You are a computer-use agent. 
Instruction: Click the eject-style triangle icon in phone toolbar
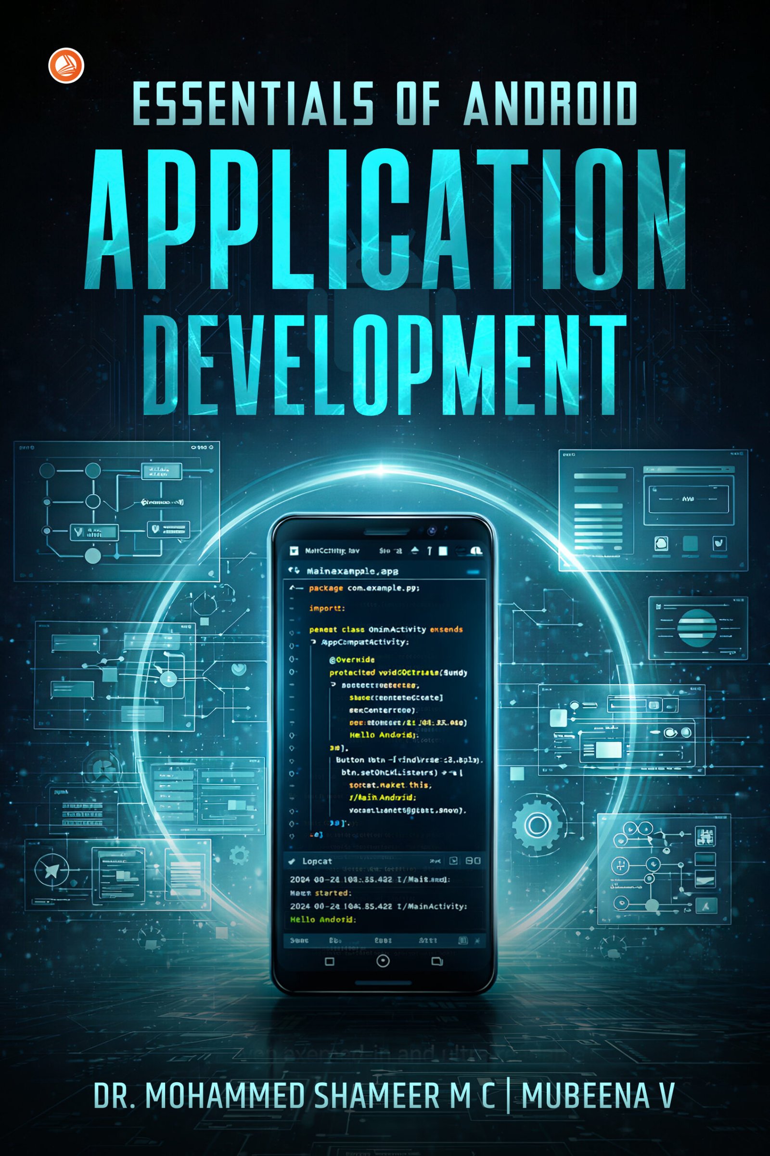(415, 551)
